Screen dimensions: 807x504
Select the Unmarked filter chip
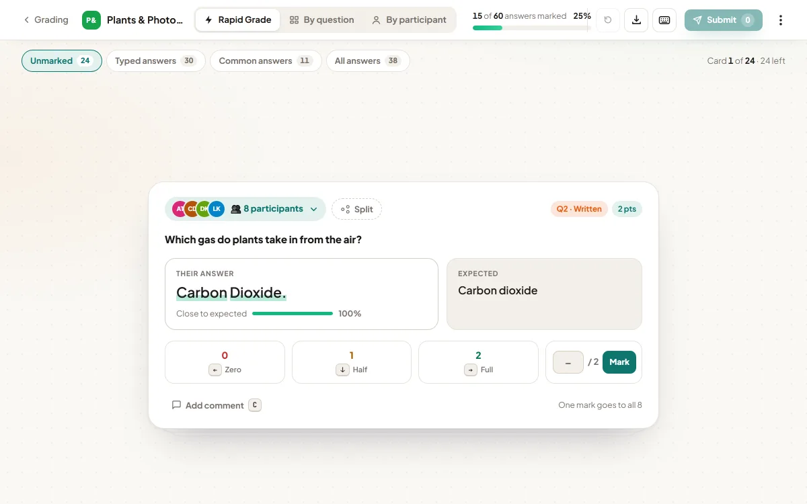point(62,60)
